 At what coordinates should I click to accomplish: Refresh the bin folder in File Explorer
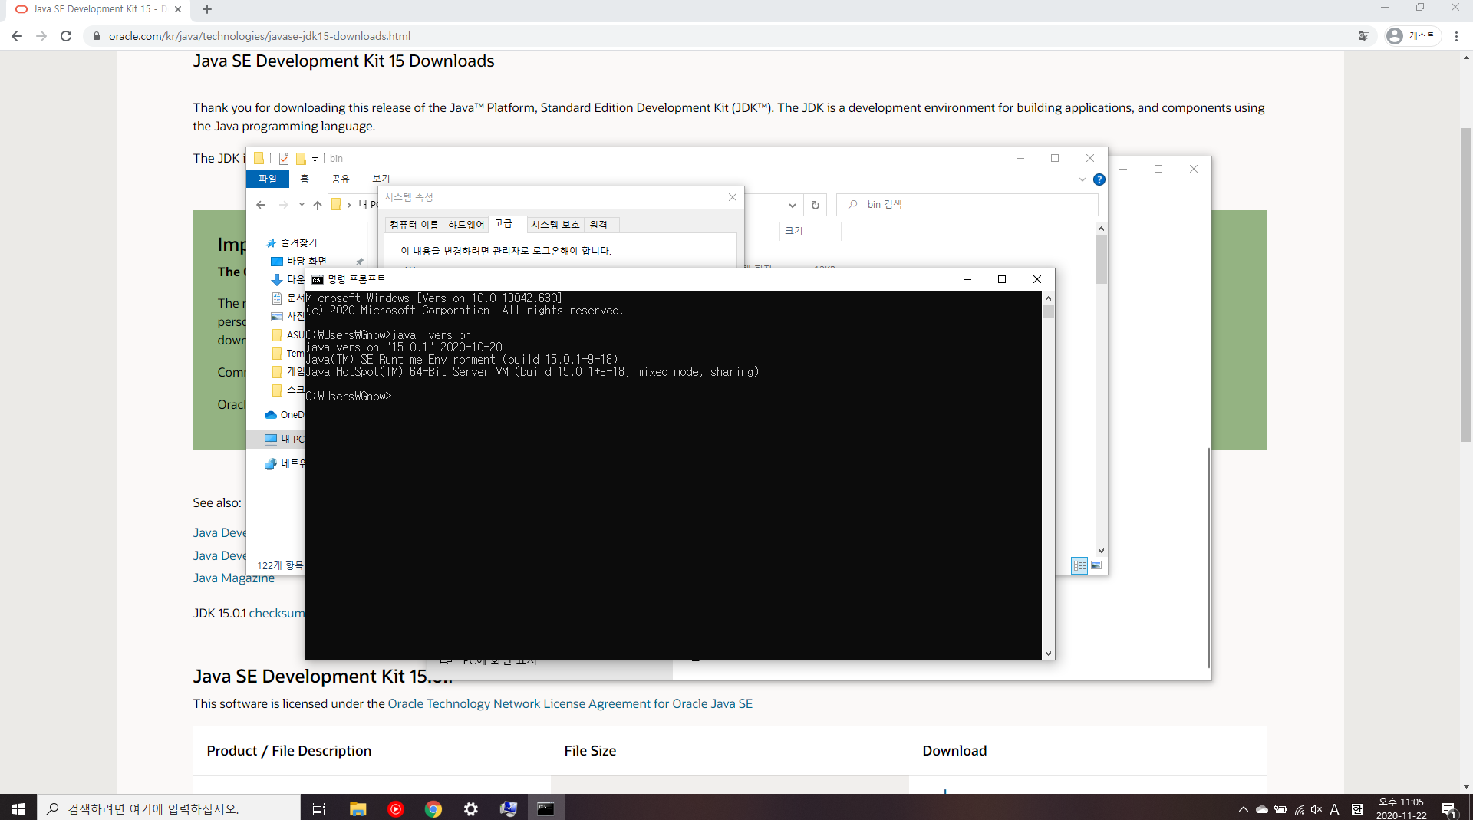pos(815,205)
